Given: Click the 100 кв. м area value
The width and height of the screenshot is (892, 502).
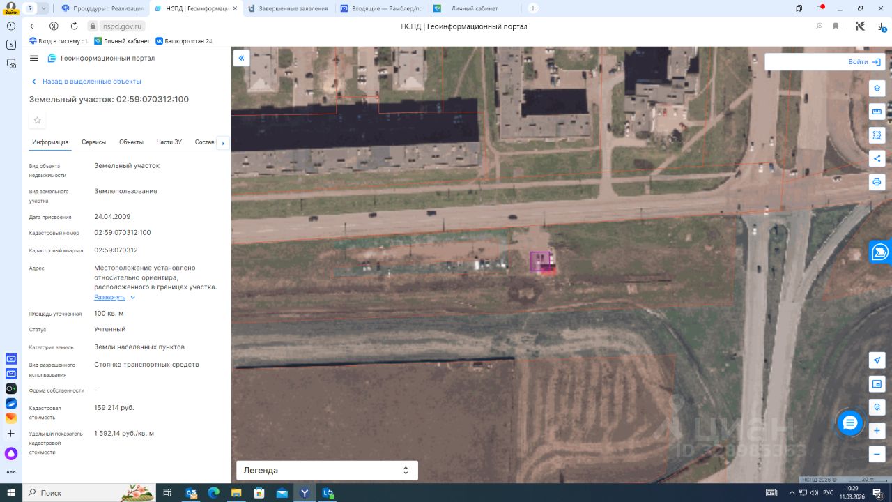Looking at the screenshot, I should [x=109, y=314].
